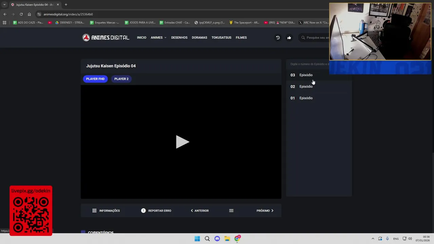Open the site information icon in address bar
The height and width of the screenshot is (244, 434).
(x=39, y=14)
